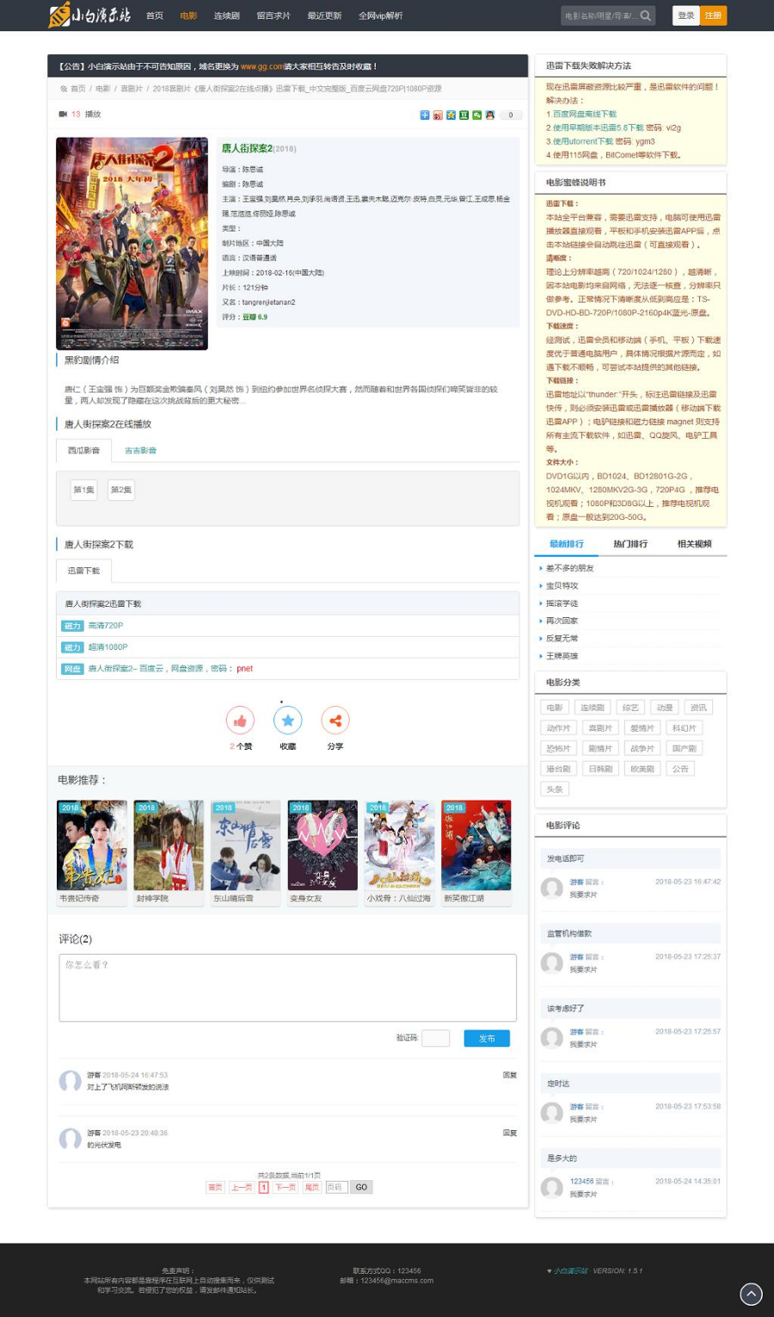Open the 唐人街探案2 movie poster
The image size is (774, 1317).
click(x=132, y=244)
